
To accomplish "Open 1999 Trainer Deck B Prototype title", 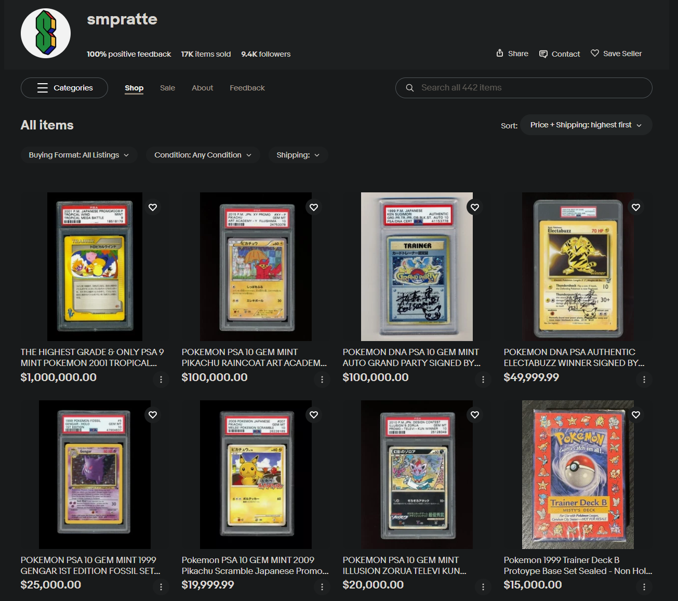I will (578, 565).
